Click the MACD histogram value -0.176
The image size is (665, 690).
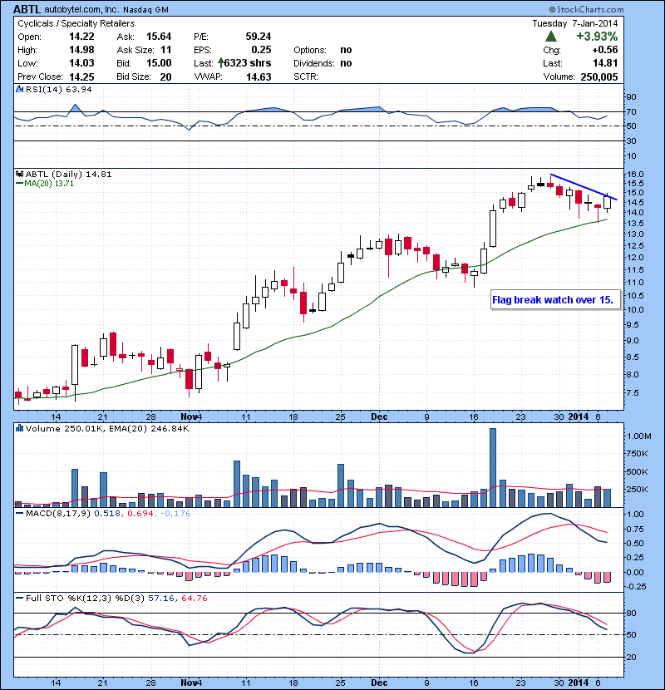(x=175, y=513)
